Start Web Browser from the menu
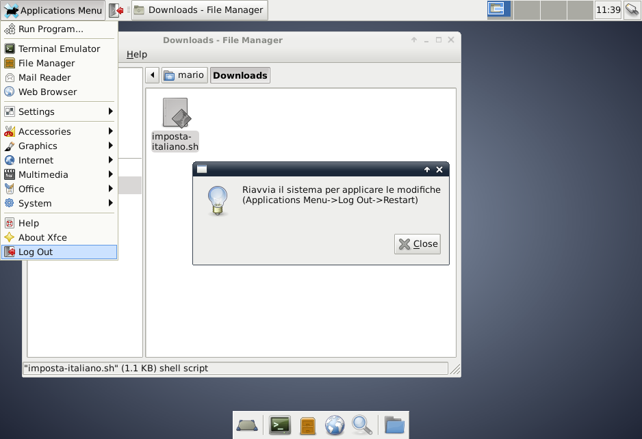 point(60,92)
